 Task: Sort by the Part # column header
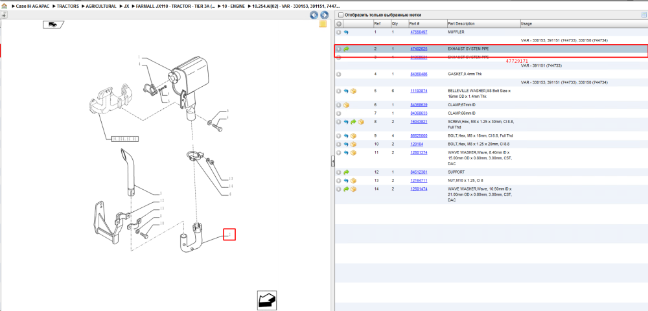click(427, 24)
